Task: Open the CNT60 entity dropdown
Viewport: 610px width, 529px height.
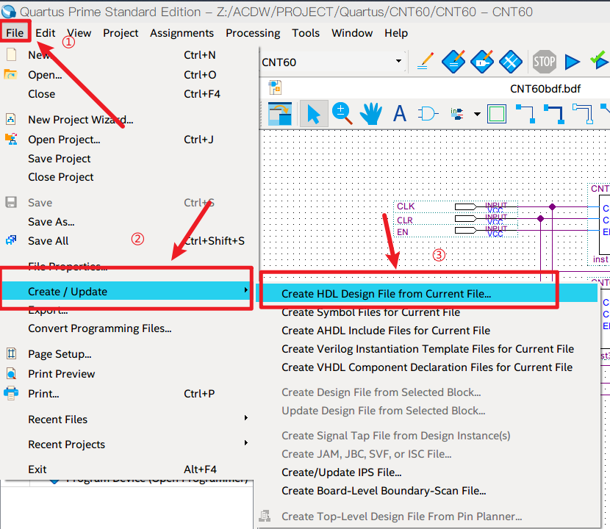Action: (398, 61)
